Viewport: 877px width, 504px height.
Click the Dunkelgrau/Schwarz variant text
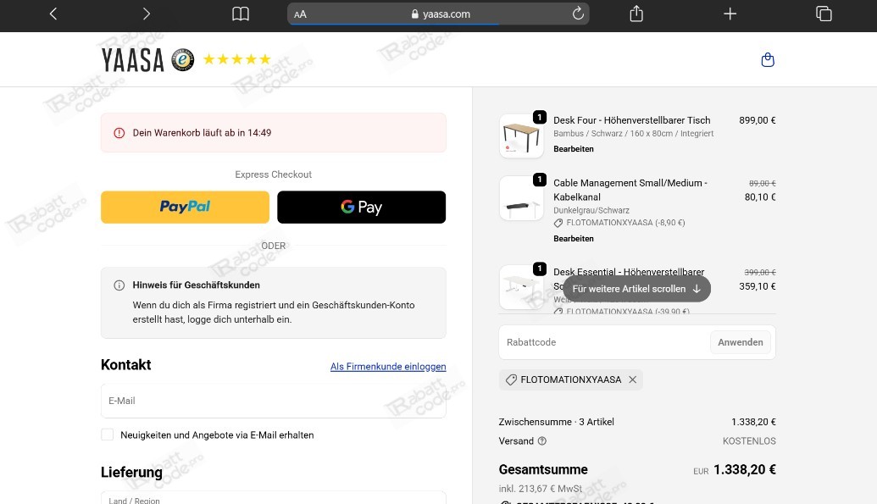pyautogui.click(x=591, y=210)
